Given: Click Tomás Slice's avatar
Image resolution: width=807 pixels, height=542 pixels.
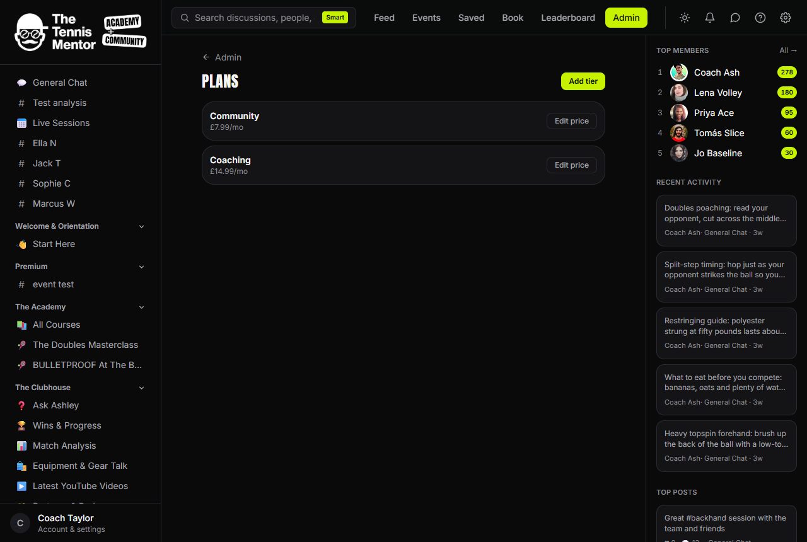Looking at the screenshot, I should click(x=679, y=133).
